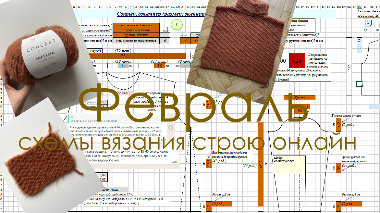
Task: Click the vertical orange cell showing 49,2
Action: [x=261, y=164]
